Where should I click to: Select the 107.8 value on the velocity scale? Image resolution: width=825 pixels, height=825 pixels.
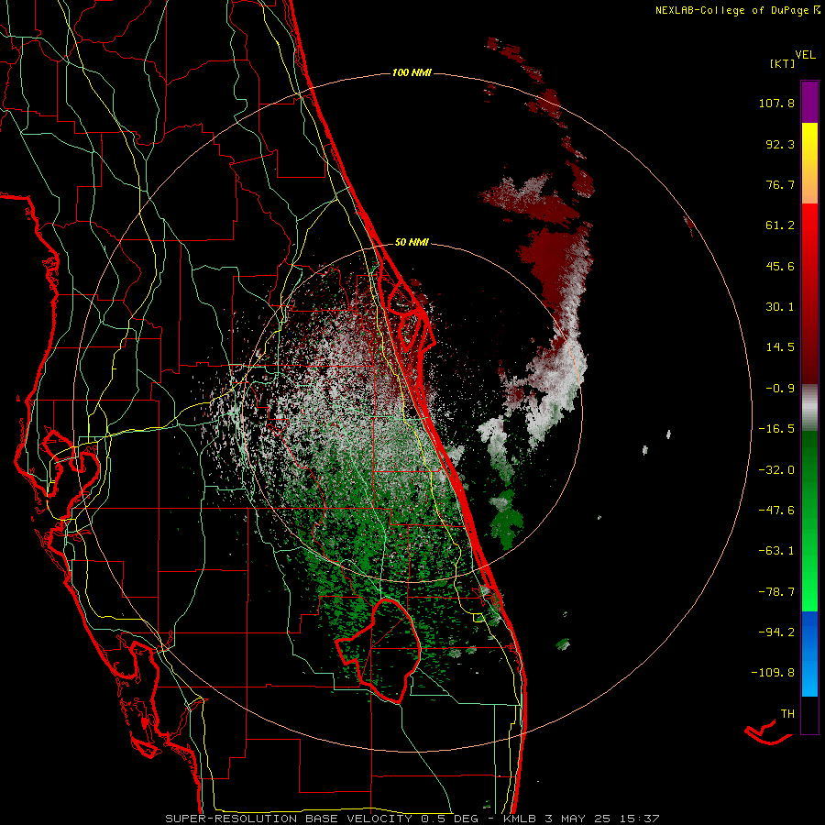click(776, 103)
